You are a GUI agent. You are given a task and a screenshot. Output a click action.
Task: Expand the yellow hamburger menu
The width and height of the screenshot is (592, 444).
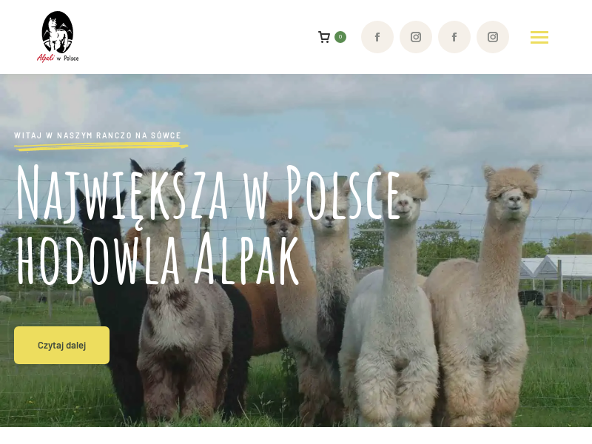tap(539, 37)
